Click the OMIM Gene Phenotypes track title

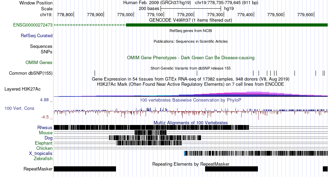pos(191,58)
